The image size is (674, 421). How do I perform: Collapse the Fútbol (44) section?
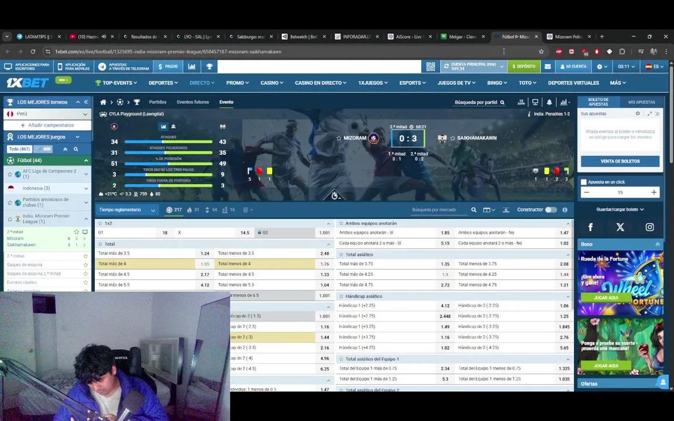tap(86, 160)
